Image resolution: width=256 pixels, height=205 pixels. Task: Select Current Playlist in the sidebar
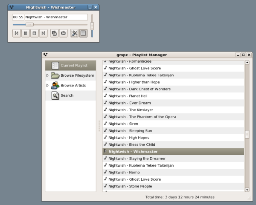tap(73, 66)
